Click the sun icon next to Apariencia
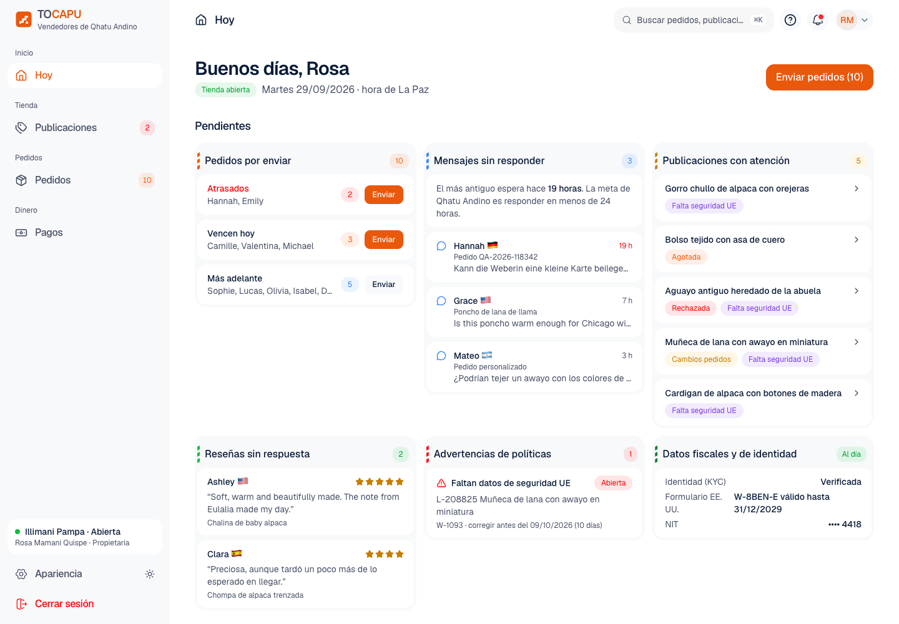 150,574
